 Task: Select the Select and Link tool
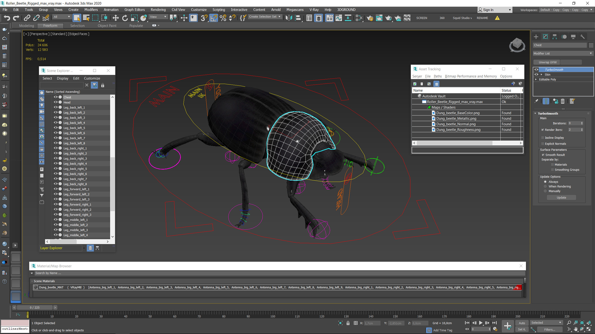pyautogui.click(x=27, y=18)
